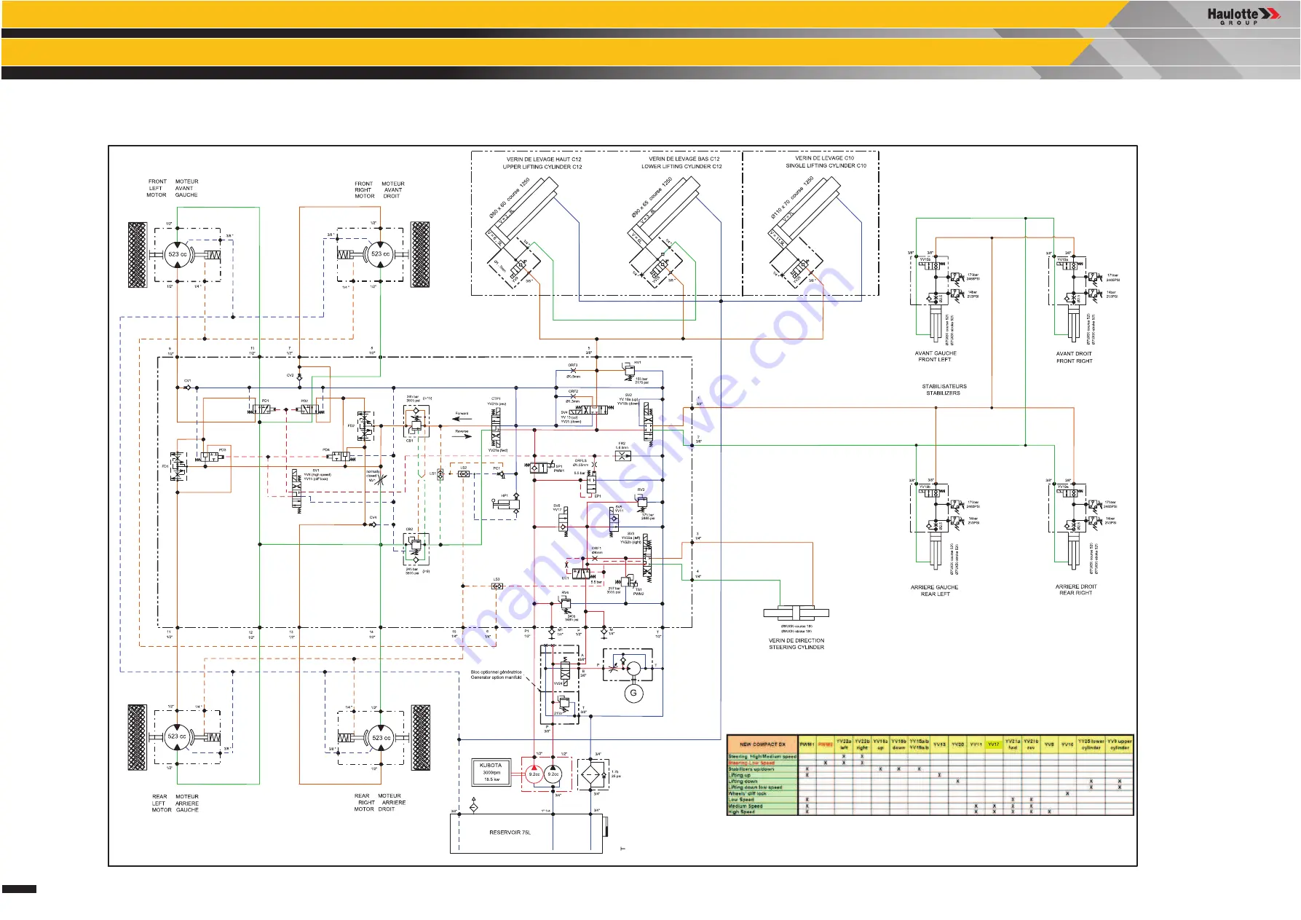Select the left 9.2cc pump symbol
1301x920 pixels.
(534, 774)
